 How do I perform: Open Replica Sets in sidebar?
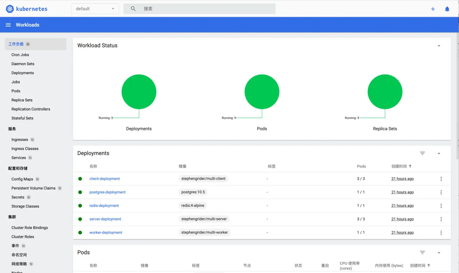click(22, 100)
